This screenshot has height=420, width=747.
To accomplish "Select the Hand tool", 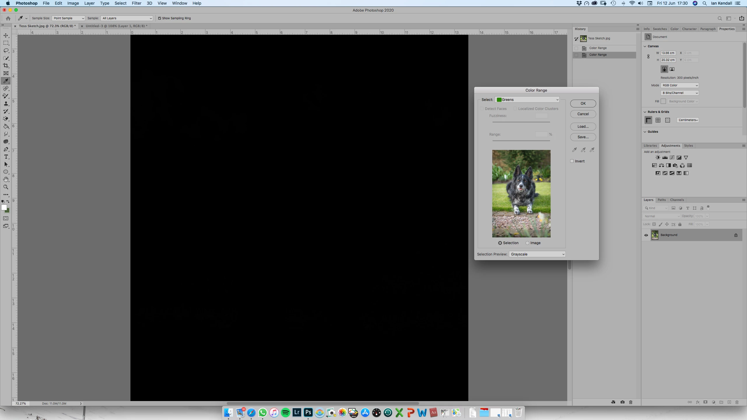I will (x=6, y=179).
